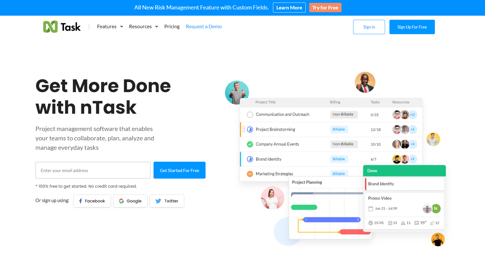Click paperclip attachment icon beside 12
This screenshot has height=261, width=485.
point(432,223)
